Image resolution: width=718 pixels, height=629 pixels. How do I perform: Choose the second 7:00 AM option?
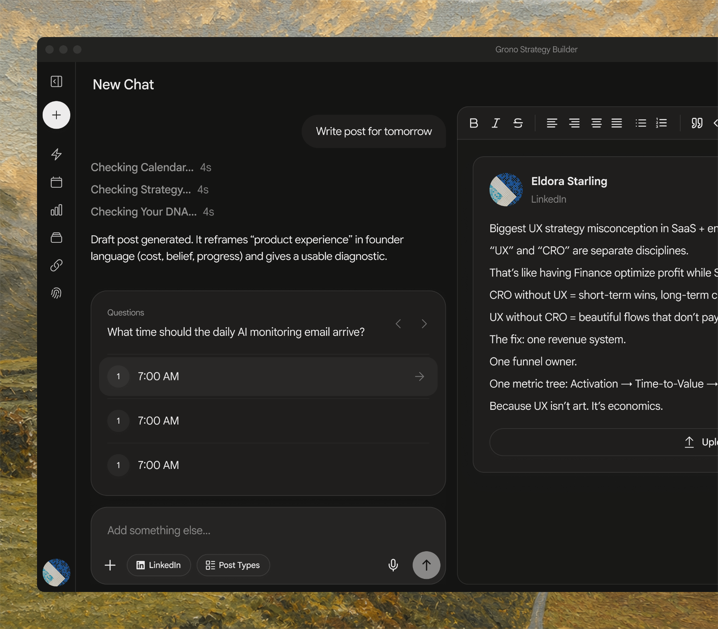[268, 421]
